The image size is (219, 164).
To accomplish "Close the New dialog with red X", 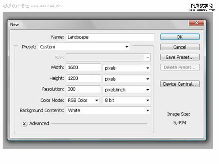I will pyautogui.click(x=196, y=23).
